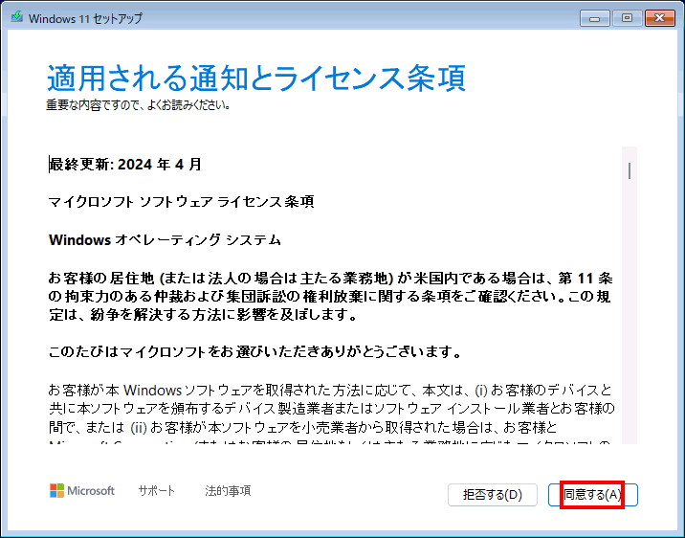Click the subtitle 重要な内容ですので、よくお読みください。
685x538 pixels.
pyautogui.click(x=139, y=105)
